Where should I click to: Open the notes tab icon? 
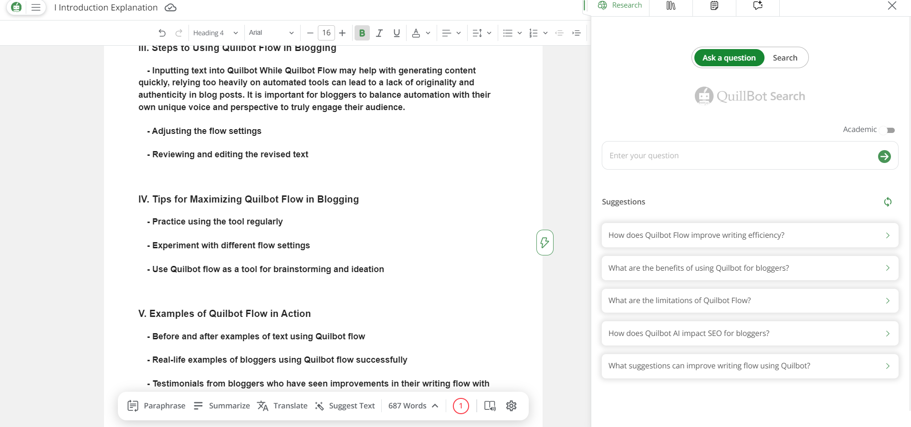point(714,5)
